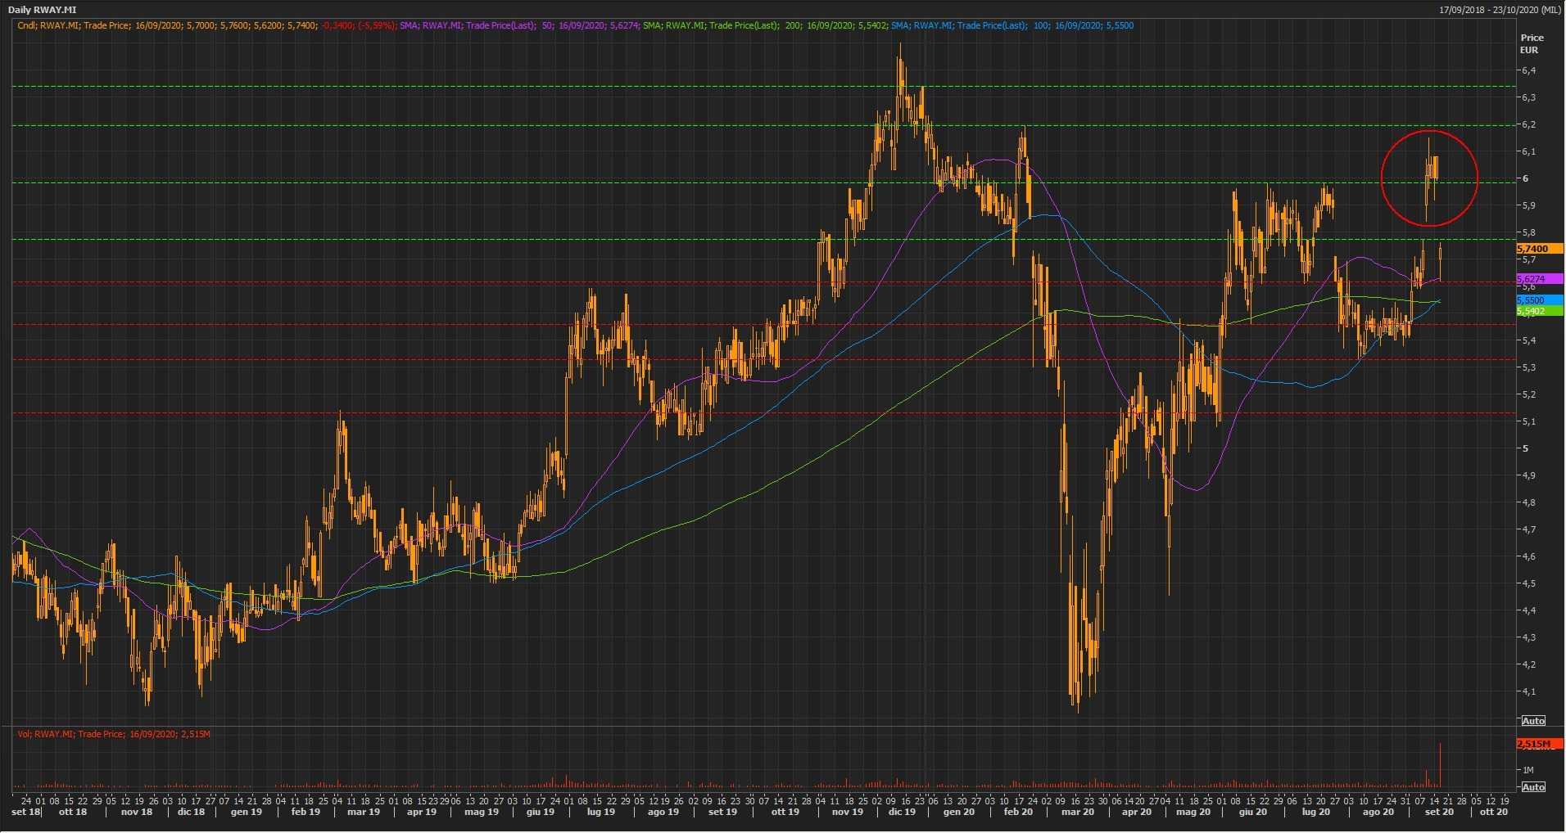Select the 'Cndl; RWAY.MI; Trade Price' candle legend
The width and height of the screenshot is (1566, 833).
(x=73, y=25)
